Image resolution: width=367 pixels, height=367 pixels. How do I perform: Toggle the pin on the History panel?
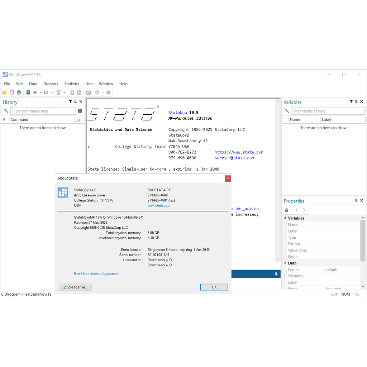click(x=75, y=102)
